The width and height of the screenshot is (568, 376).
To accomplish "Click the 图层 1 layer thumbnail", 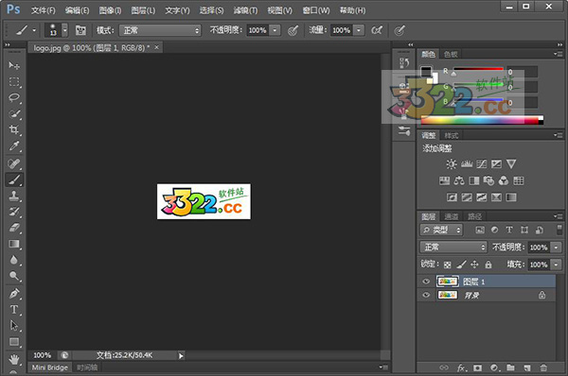I will (448, 282).
